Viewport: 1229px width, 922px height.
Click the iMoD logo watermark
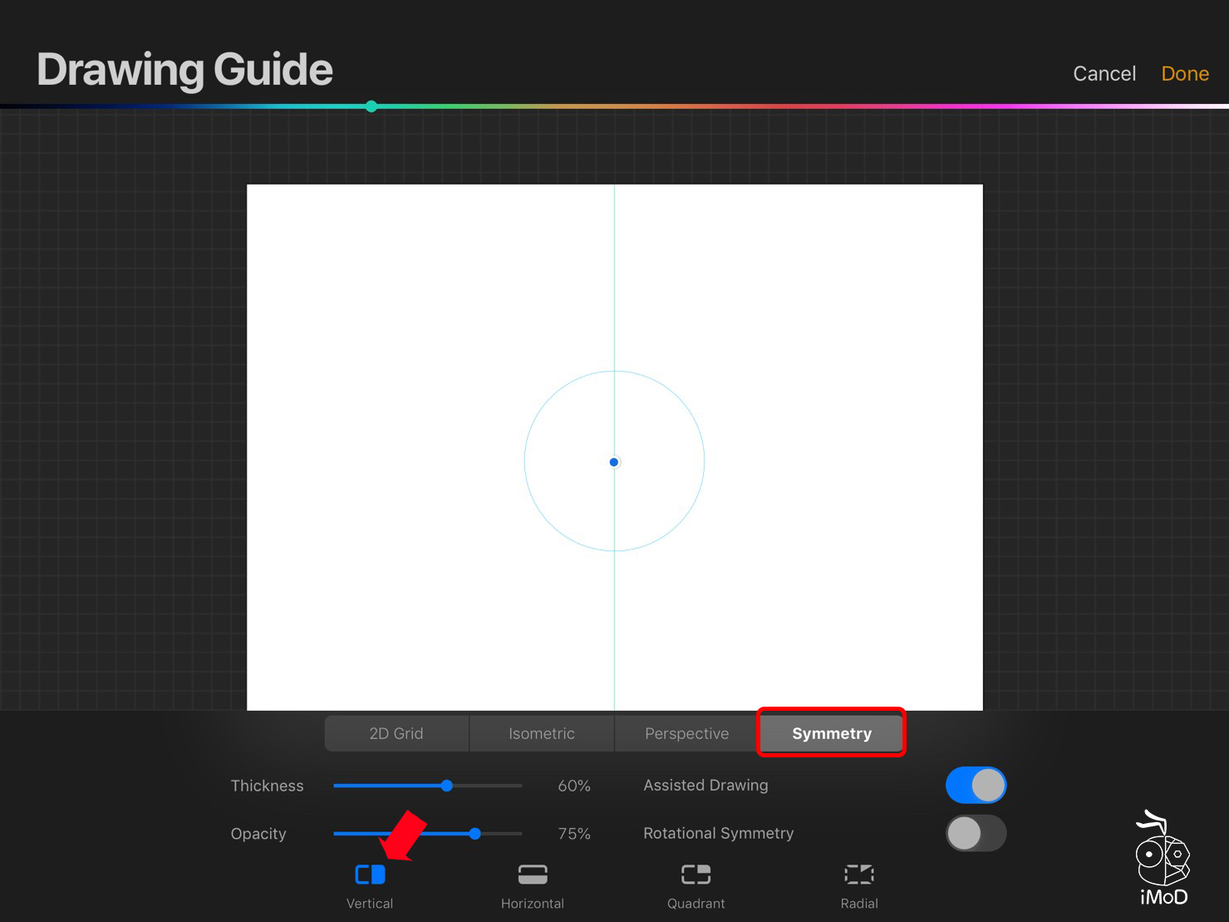pos(1163,860)
